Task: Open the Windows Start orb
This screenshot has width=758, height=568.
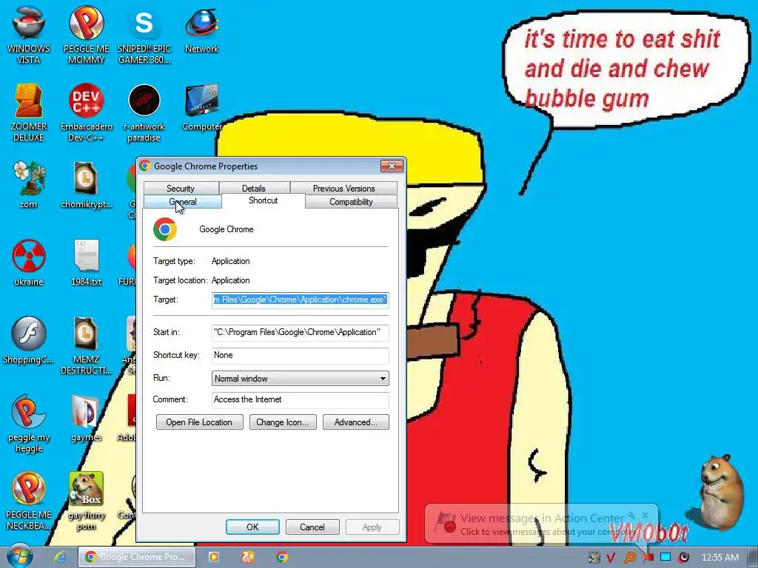Action: pos(19,556)
